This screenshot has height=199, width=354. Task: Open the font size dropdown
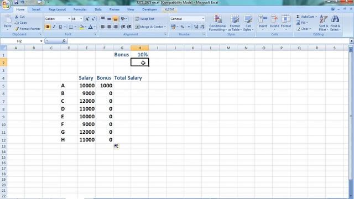pyautogui.click(x=81, y=19)
